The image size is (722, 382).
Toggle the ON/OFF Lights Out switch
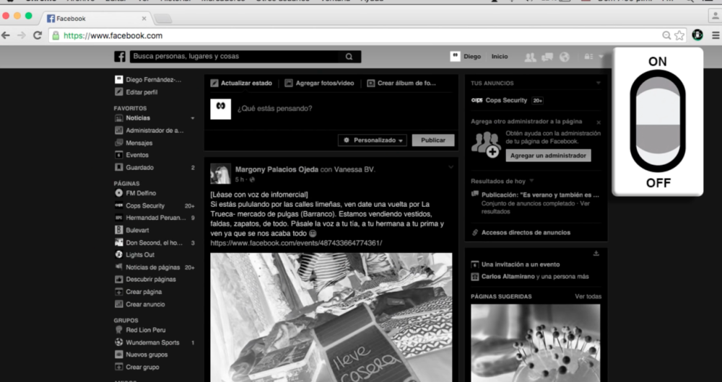658,121
